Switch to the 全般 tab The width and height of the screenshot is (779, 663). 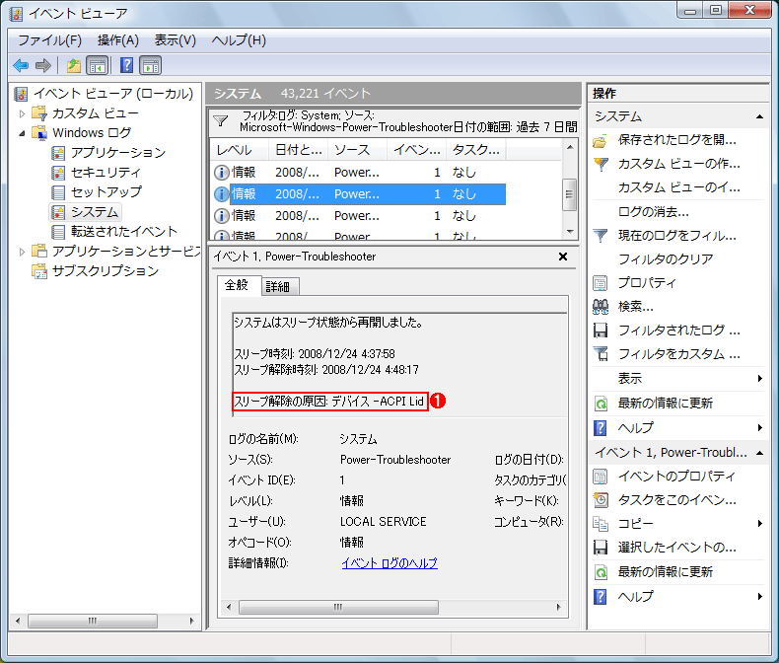[237, 285]
